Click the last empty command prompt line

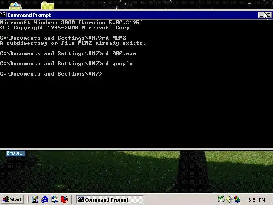51,74
